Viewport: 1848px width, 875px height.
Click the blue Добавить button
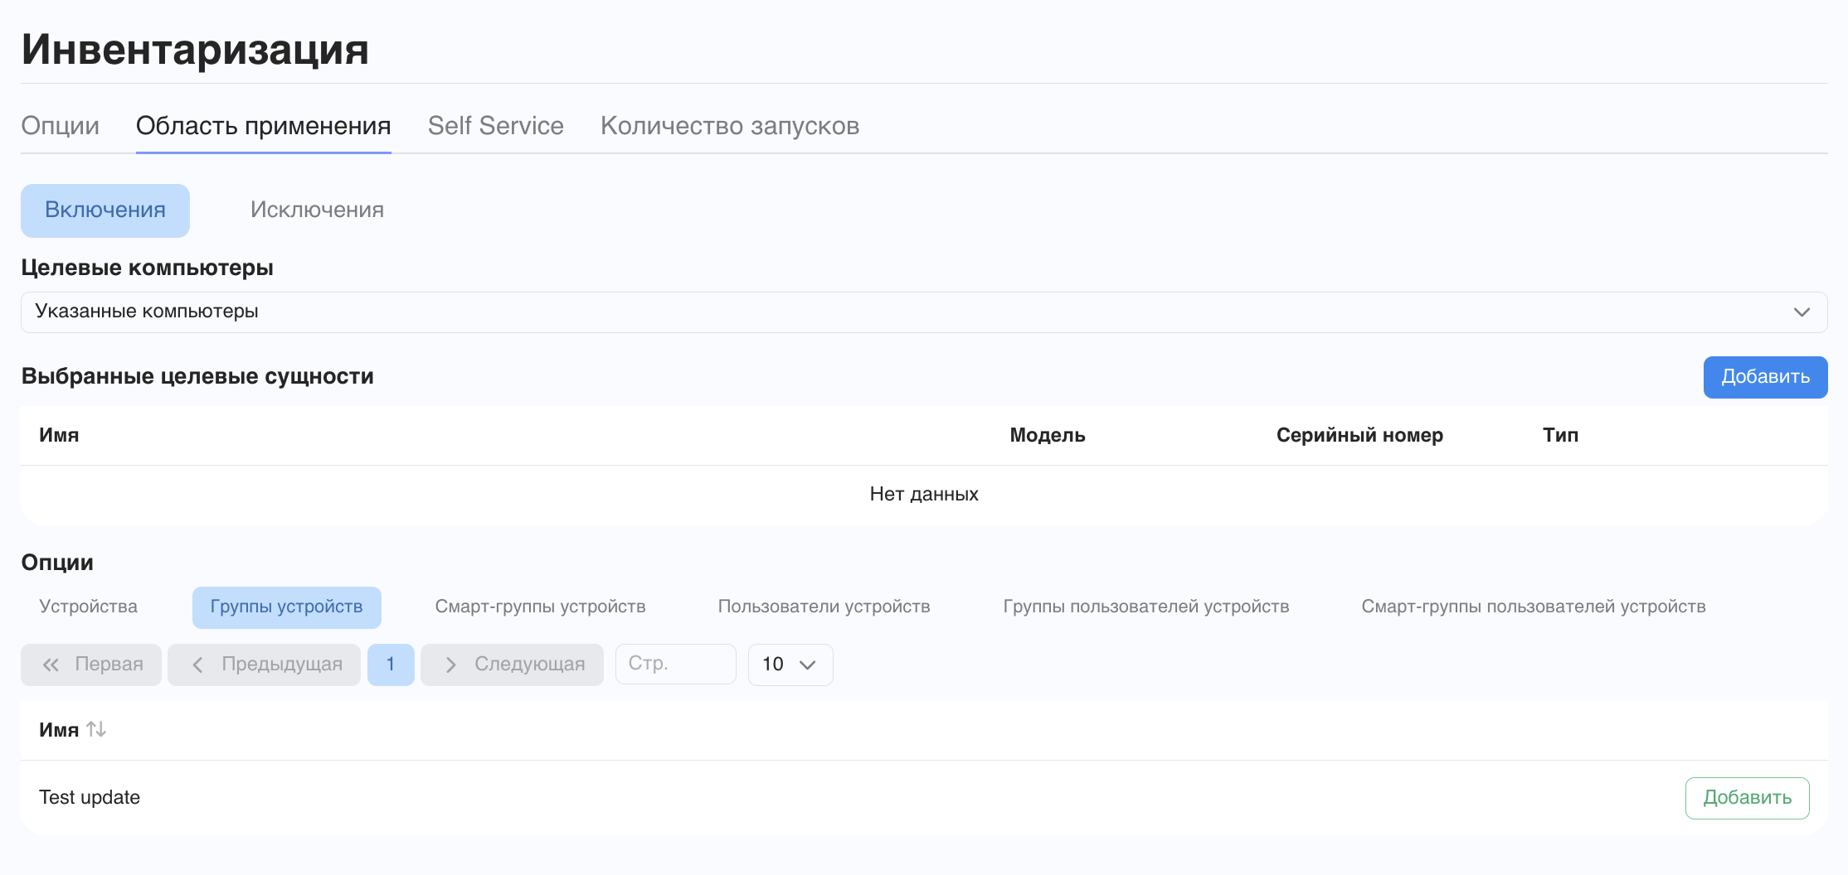pos(1765,377)
